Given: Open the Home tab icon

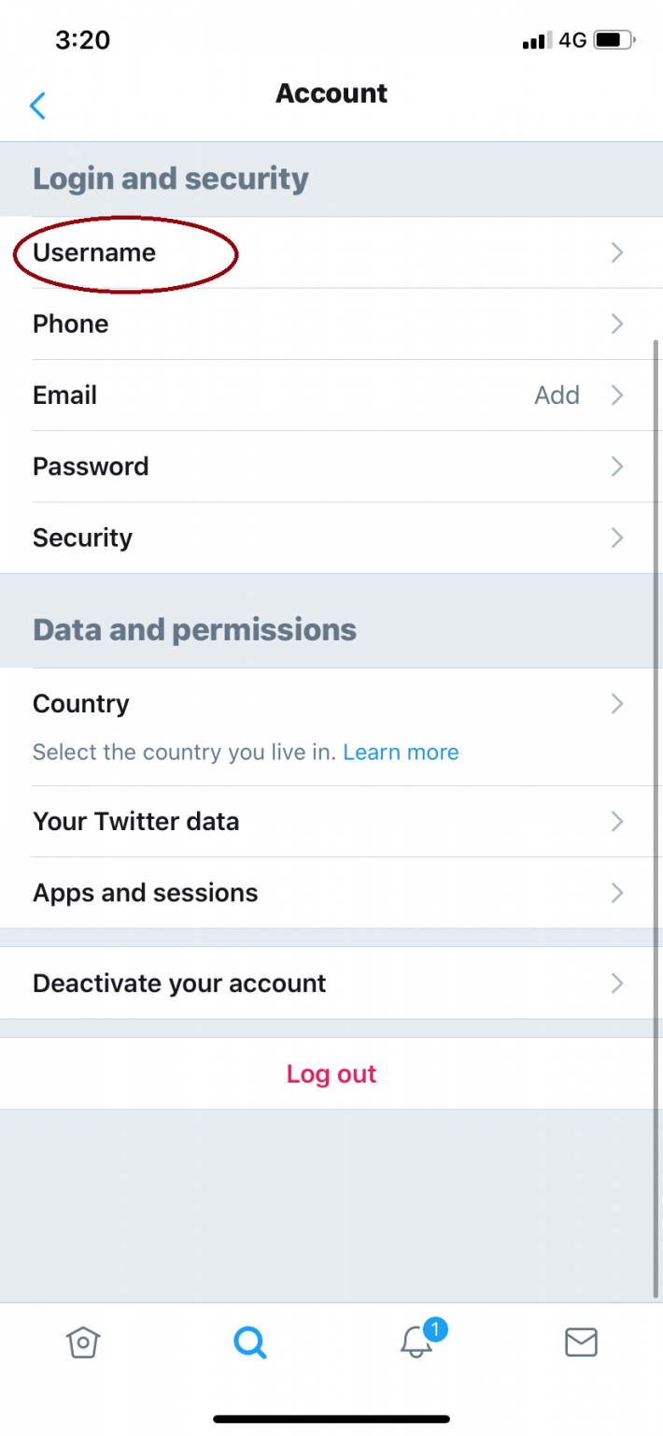Looking at the screenshot, I should (83, 1343).
